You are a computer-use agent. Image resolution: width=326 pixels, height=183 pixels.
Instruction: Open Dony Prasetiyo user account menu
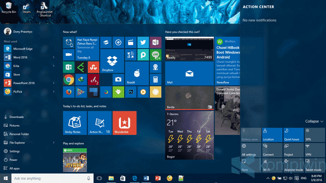pyautogui.click(x=18, y=32)
